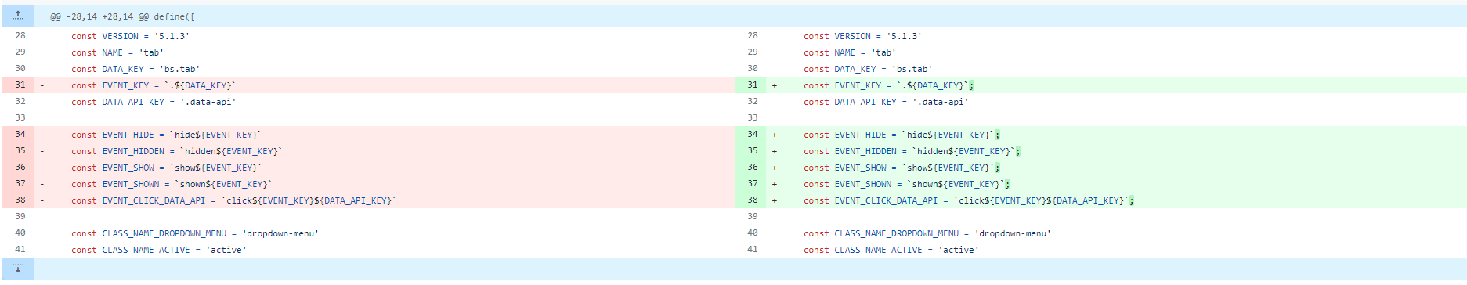Viewport: 1467px width, 285px height.
Task: Select left line number 31
Action: point(20,85)
